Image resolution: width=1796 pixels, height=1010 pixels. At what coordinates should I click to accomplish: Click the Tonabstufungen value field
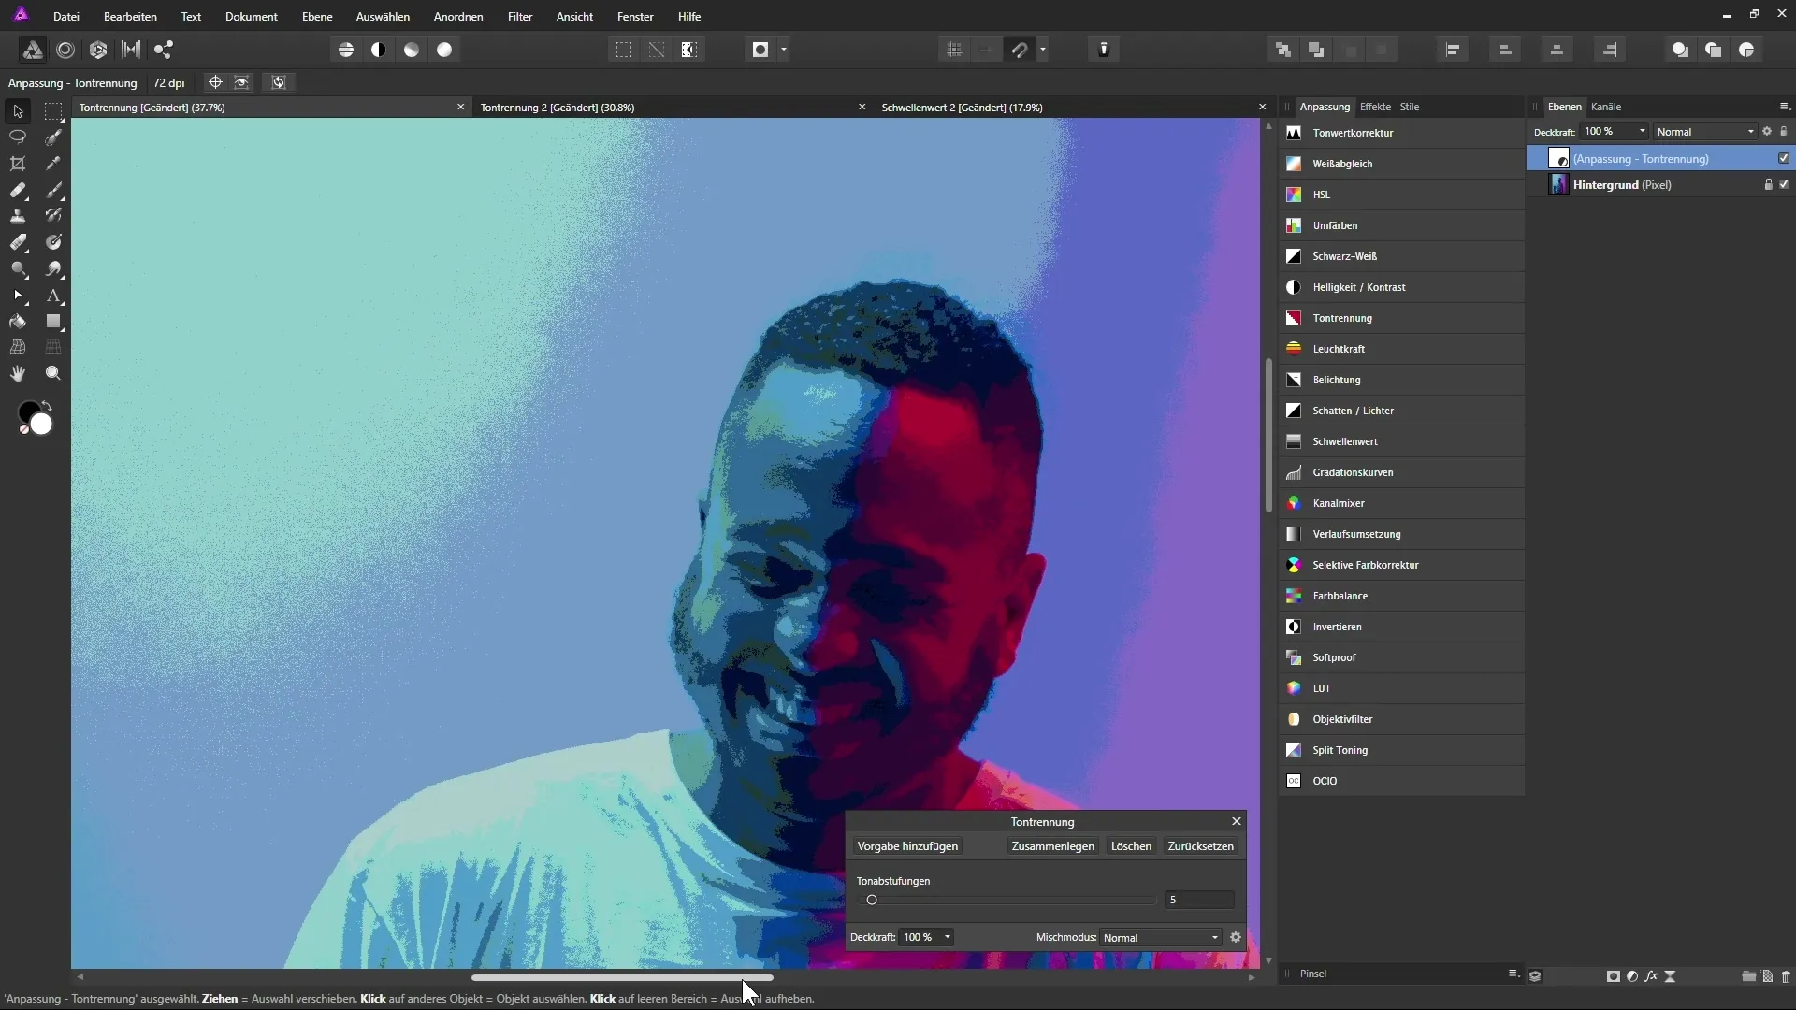pos(1199,900)
